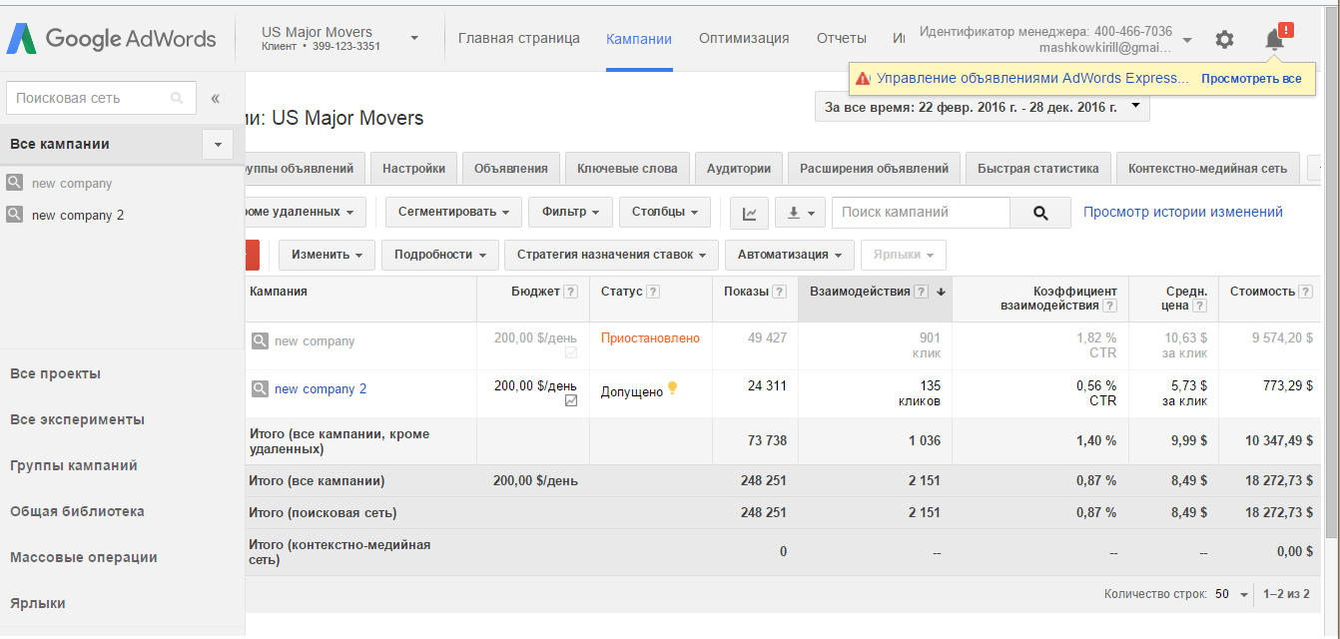Open the Фильтр dropdown

pyautogui.click(x=570, y=213)
